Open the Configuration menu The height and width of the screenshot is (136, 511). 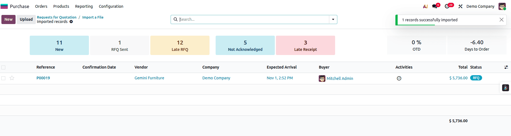[x=111, y=6]
